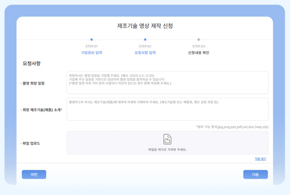This screenshot has height=195, width=290.
Task: Focus the 촬영 희망 일정 text area
Action: pos(167,82)
